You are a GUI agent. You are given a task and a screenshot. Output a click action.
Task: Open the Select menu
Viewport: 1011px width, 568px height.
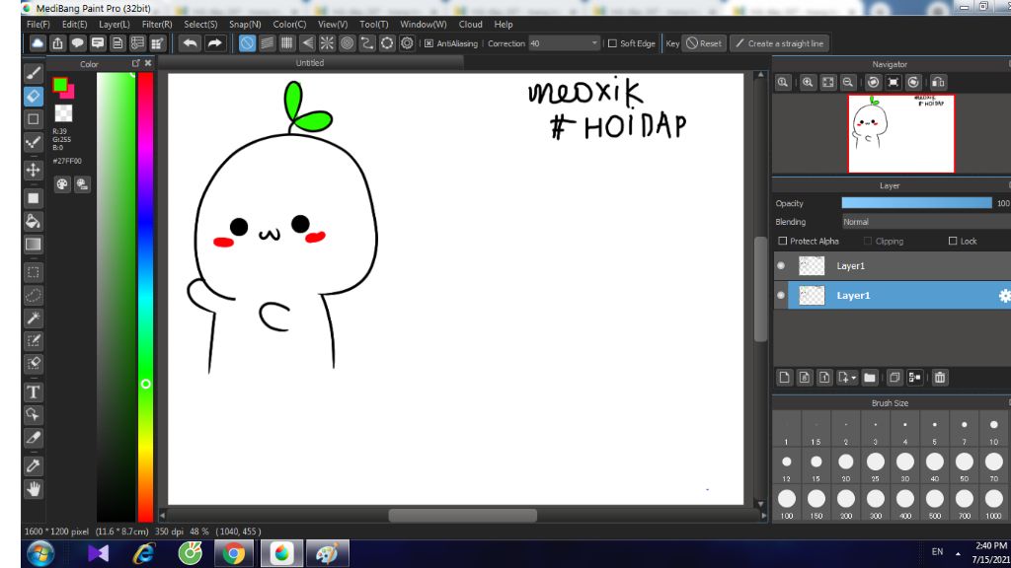point(200,24)
